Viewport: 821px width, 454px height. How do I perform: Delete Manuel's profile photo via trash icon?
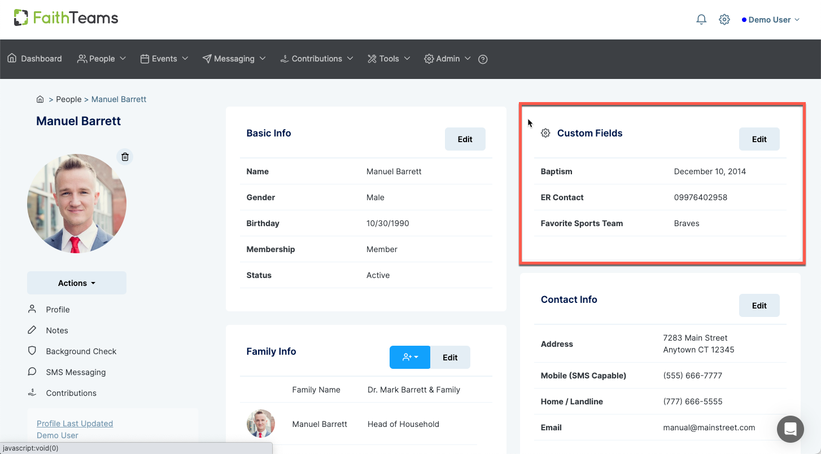pos(125,157)
